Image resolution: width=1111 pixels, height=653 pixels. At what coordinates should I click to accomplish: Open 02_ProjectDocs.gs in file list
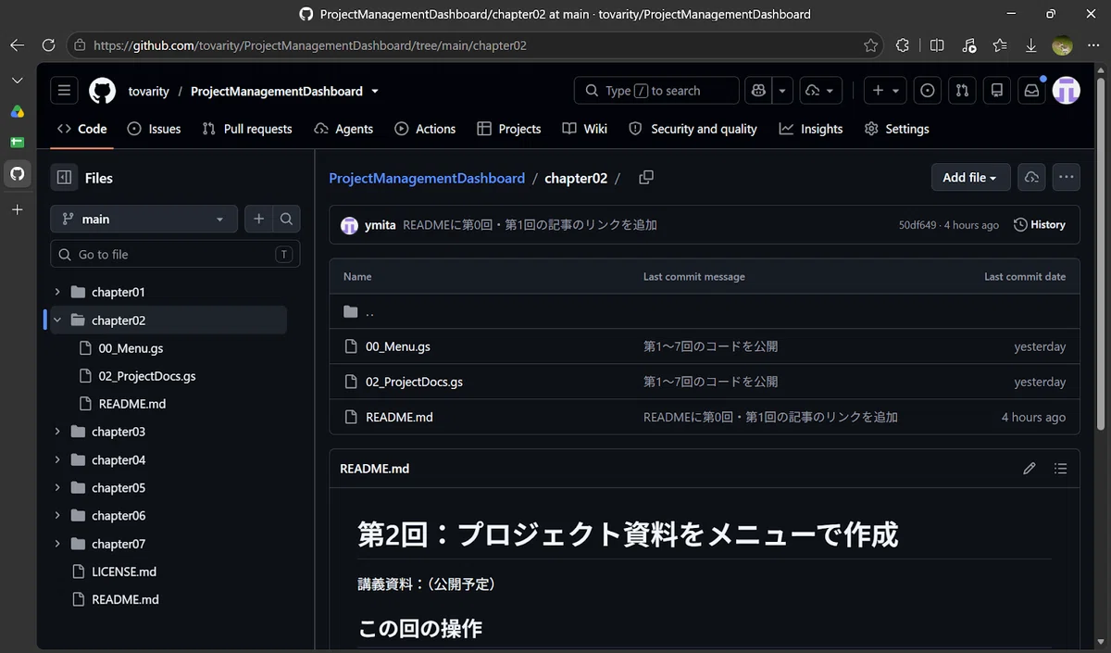click(x=414, y=382)
